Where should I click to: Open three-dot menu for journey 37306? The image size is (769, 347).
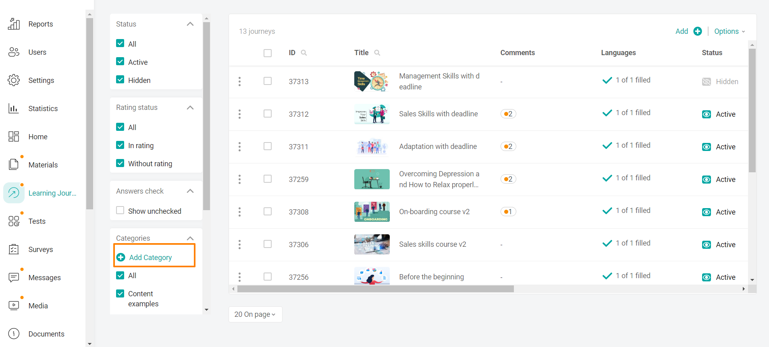239,244
